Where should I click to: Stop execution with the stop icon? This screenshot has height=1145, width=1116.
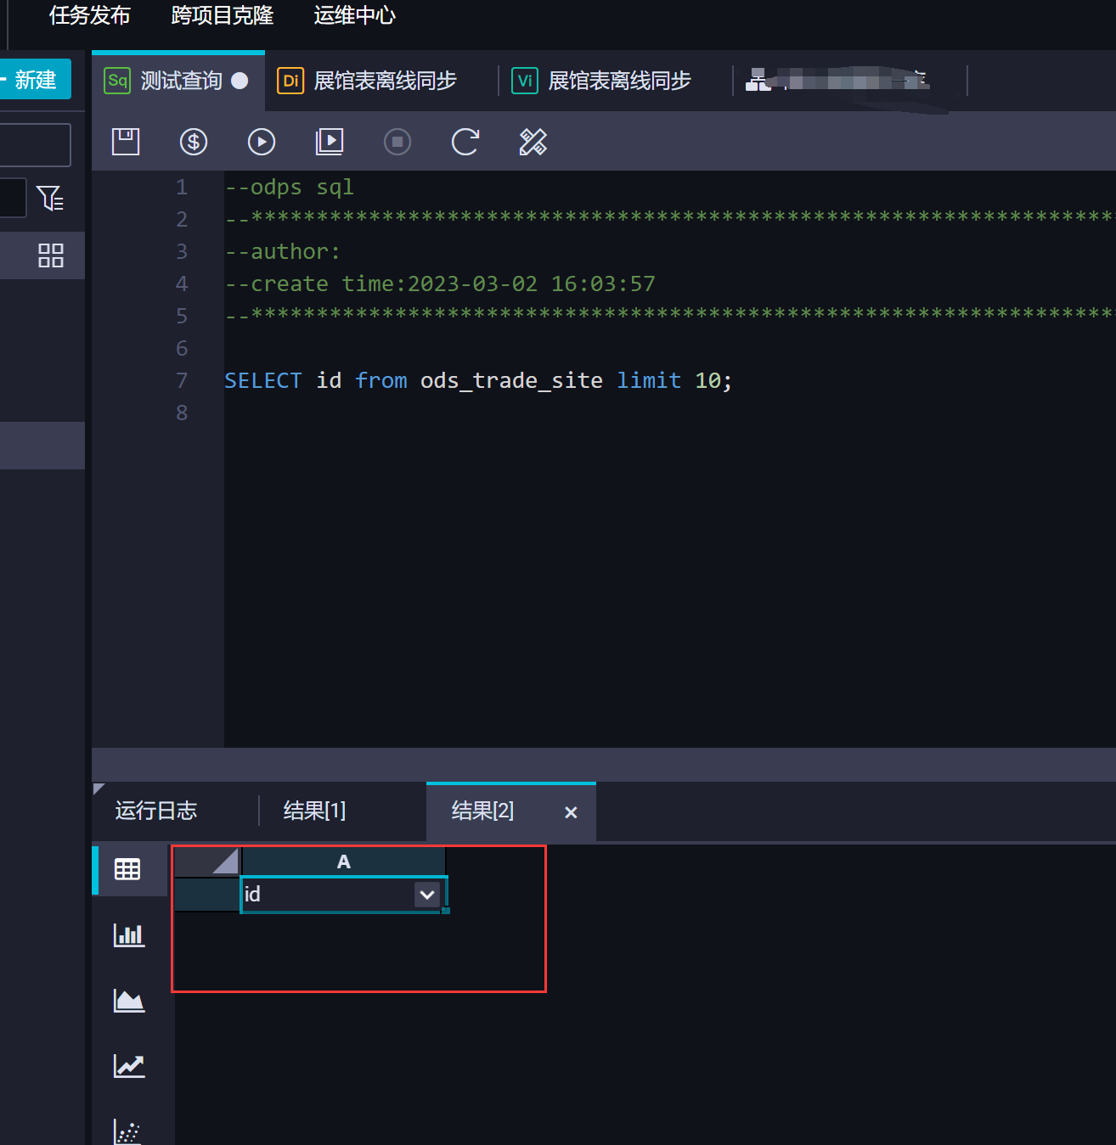tap(397, 142)
